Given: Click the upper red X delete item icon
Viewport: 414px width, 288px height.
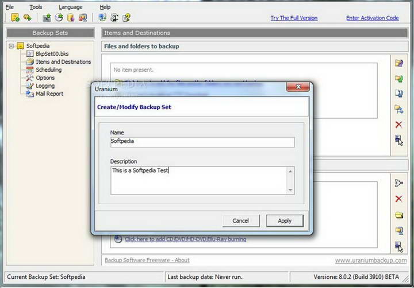Looking at the screenshot, I should pos(398,124).
